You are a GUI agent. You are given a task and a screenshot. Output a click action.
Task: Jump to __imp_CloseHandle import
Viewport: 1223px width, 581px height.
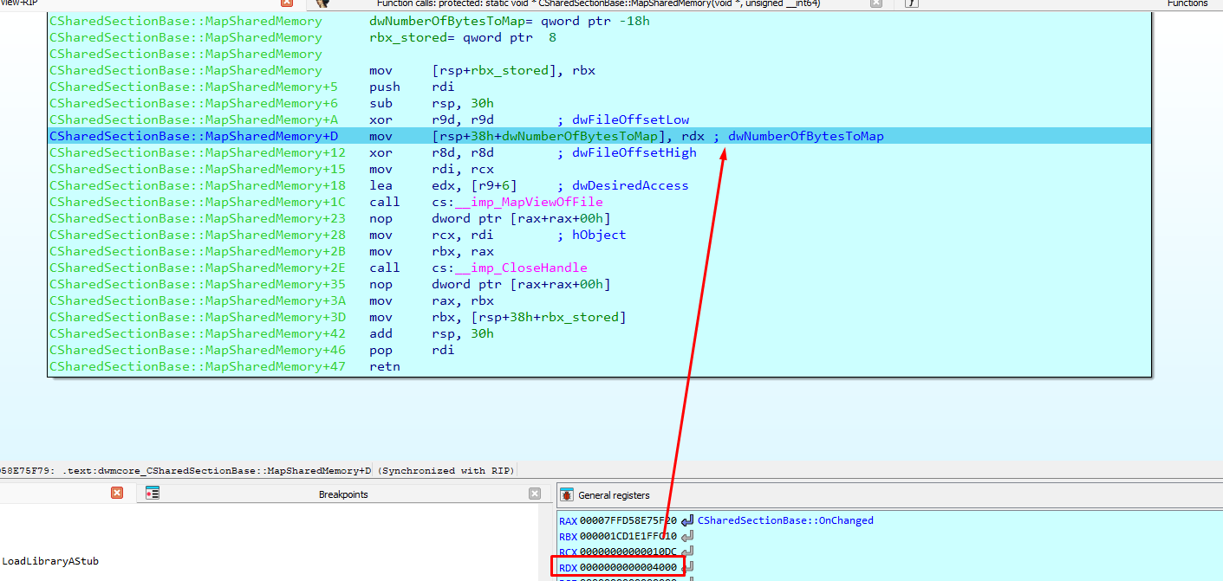[521, 268]
